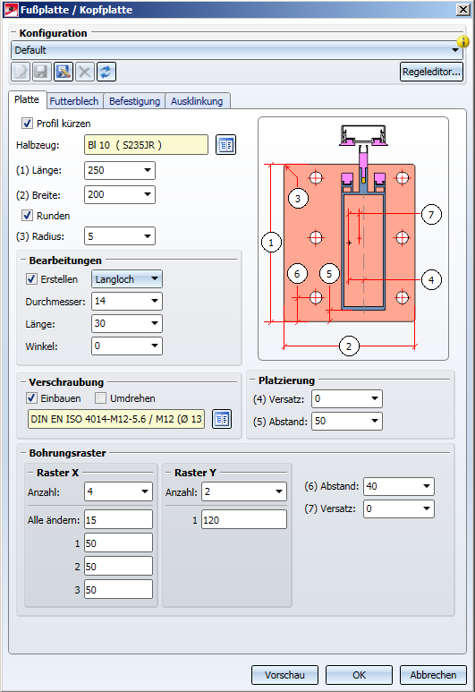Click the Halbzeug Bl 10 (S235JR) field
The height and width of the screenshot is (692, 475).
[146, 145]
